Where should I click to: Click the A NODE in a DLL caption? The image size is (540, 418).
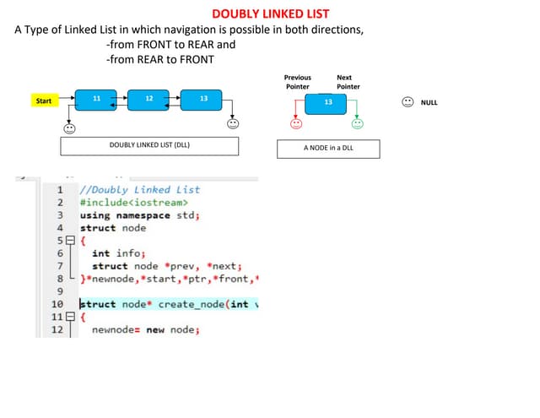pyautogui.click(x=328, y=149)
